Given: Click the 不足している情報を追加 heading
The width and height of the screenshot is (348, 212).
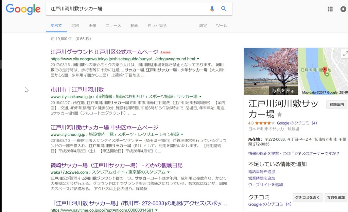Looking at the screenshot, I should (277, 164).
